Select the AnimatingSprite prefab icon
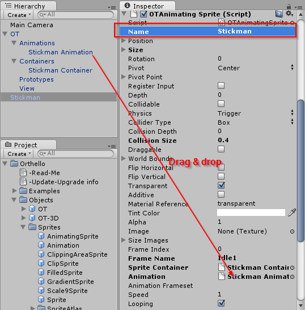The width and height of the screenshot is (305, 310). (x=41, y=236)
